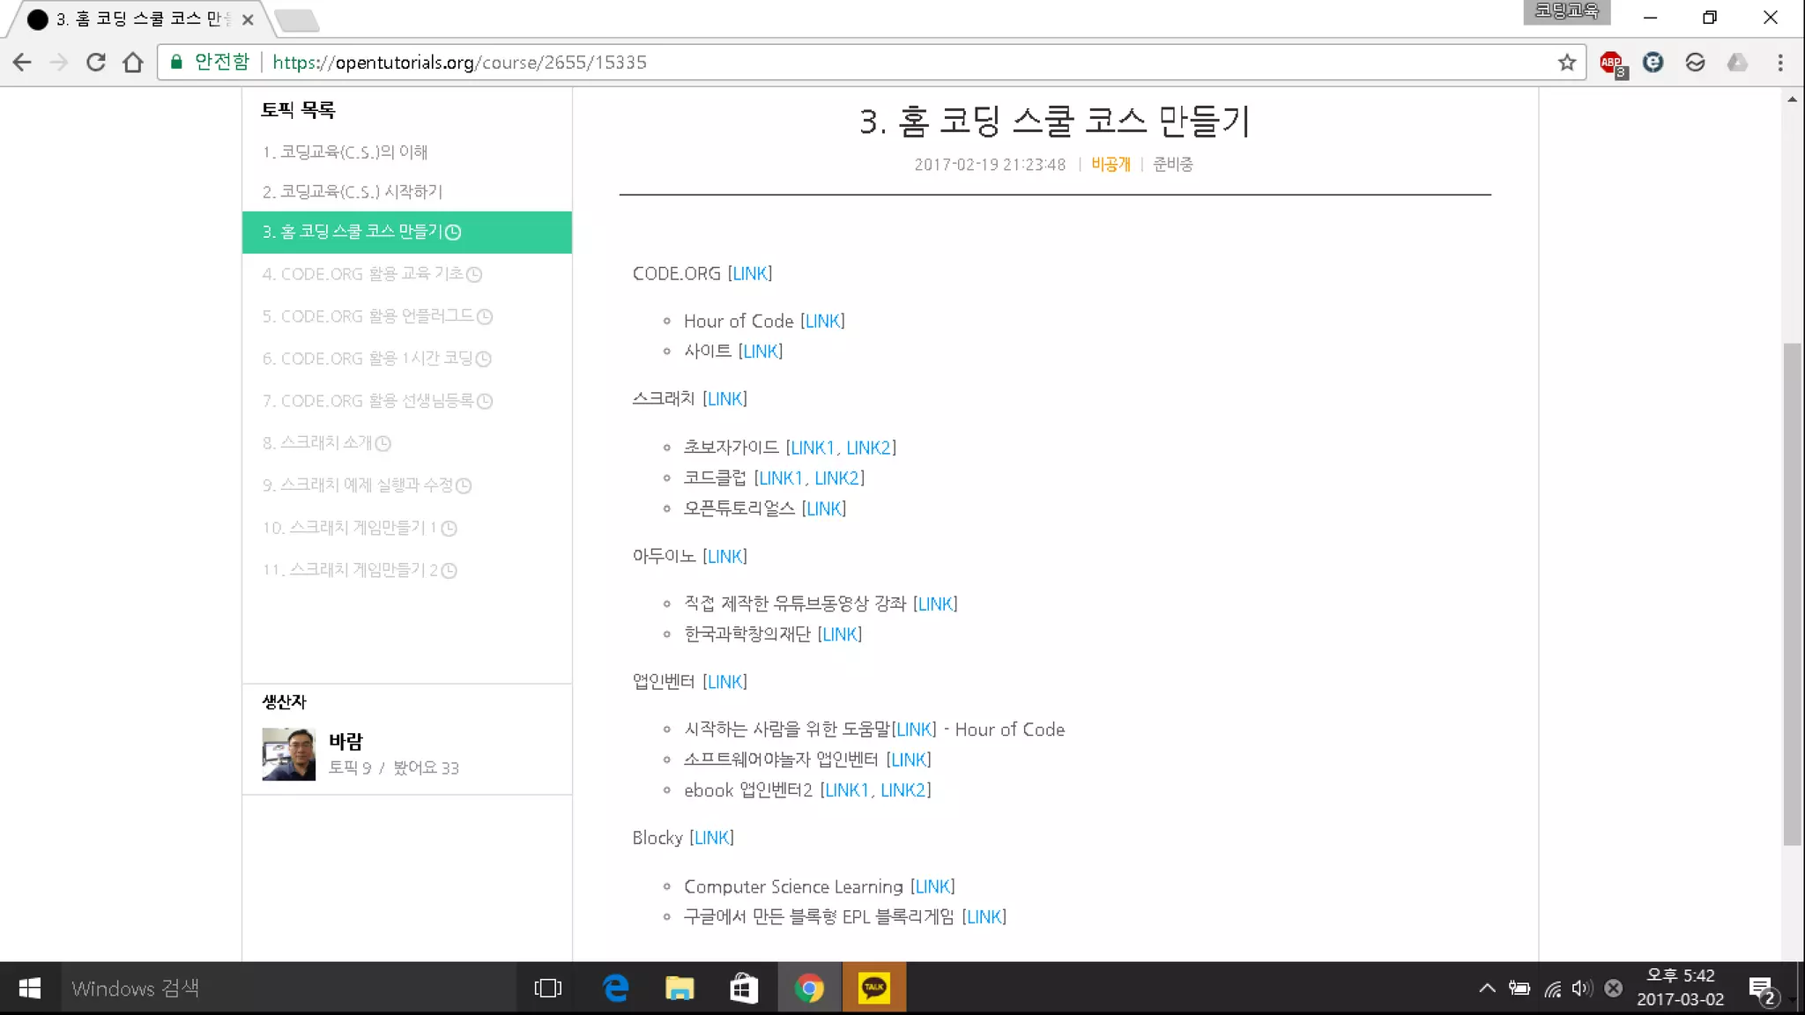Open Windows Store taskbar icon
The width and height of the screenshot is (1805, 1015).
743,988
